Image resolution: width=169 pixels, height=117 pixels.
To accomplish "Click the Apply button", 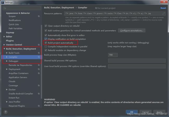I will tap(159, 112).
